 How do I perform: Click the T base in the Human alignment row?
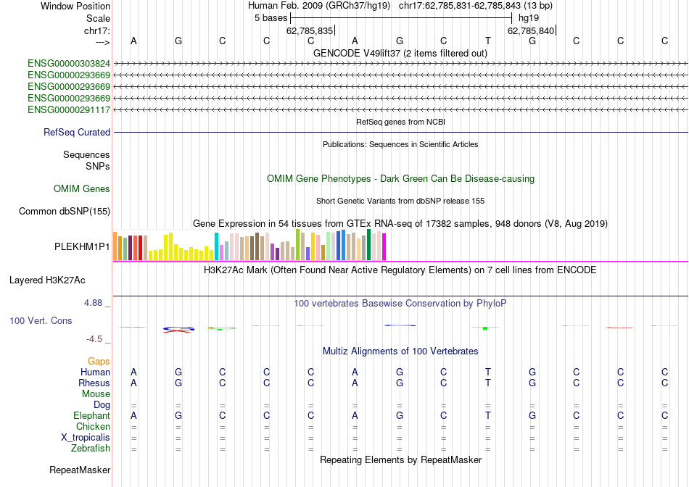(x=488, y=372)
